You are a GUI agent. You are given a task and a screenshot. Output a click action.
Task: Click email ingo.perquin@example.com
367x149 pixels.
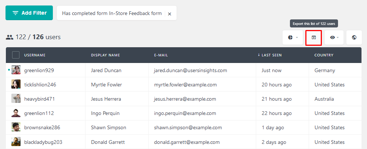185,113
